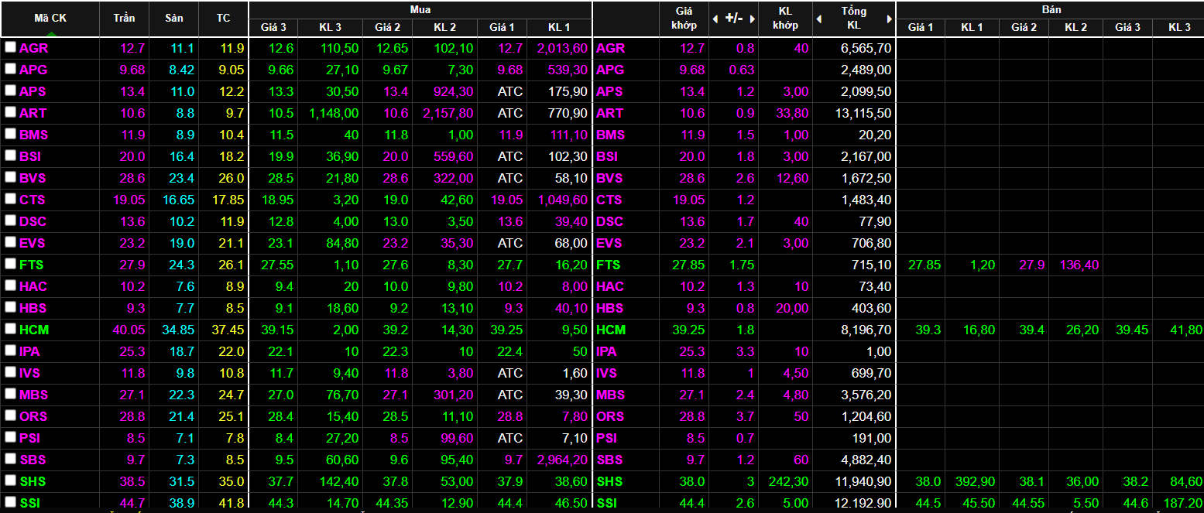The width and height of the screenshot is (1204, 513).
Task: Tick the checkbox for AGR
Action: [x=10, y=47]
